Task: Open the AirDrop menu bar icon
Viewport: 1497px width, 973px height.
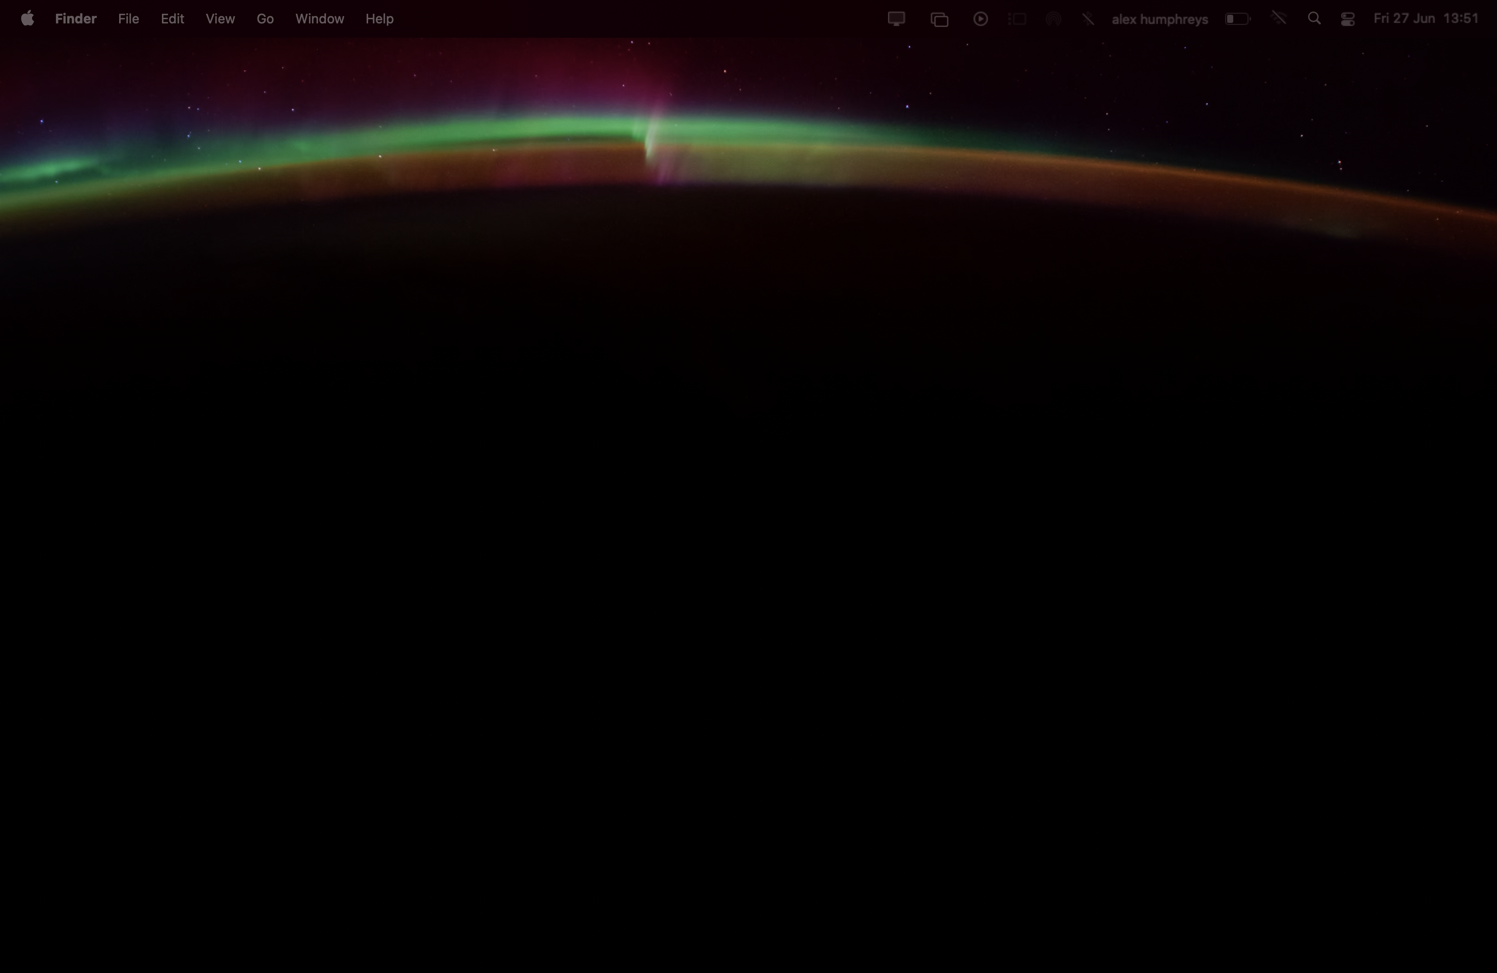Action: tap(1054, 19)
